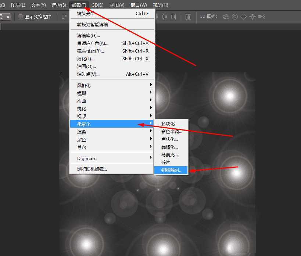Select the Roll 3D Camera icon
This screenshot has height=256, width=301.
235,17
